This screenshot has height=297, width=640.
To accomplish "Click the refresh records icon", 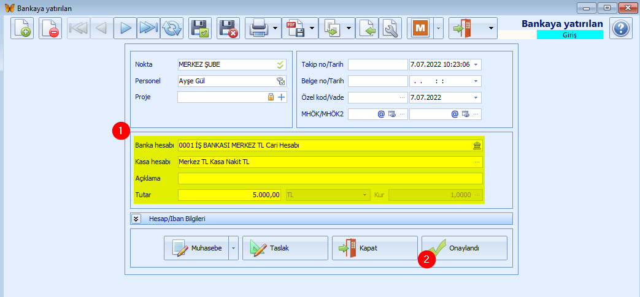I will [x=172, y=28].
